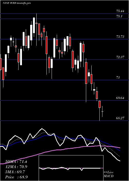Viewport: 129px width, 181px height.
Task: Click the tallest white candle near 75.1
Action: (x=34, y=25)
